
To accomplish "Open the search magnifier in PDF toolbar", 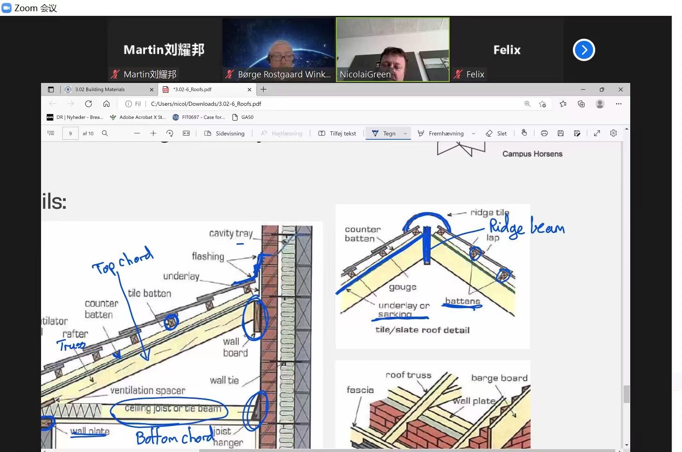I will (105, 133).
